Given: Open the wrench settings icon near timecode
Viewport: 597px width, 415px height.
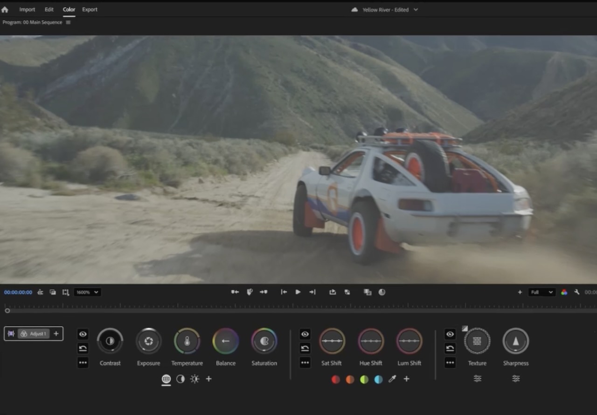Looking at the screenshot, I should click(576, 292).
